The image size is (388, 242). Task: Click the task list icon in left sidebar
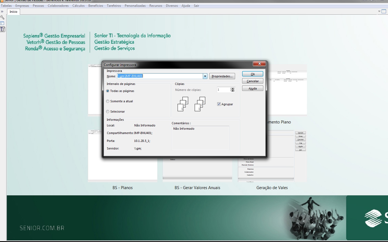pyautogui.click(x=2, y=29)
